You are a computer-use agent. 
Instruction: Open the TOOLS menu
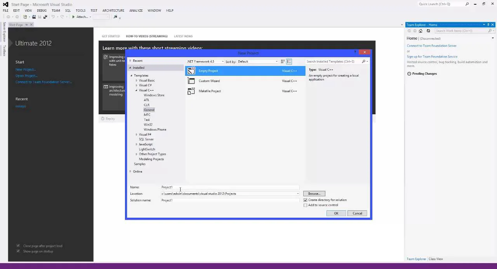[81, 10]
